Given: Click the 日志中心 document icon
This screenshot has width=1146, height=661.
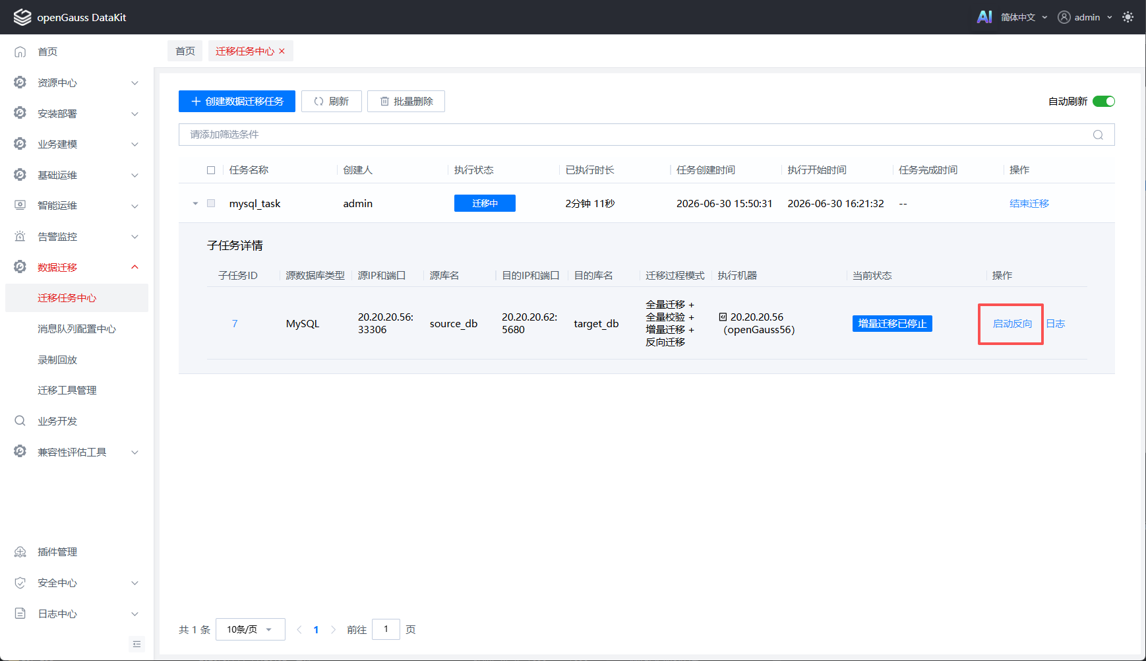Looking at the screenshot, I should pyautogui.click(x=20, y=614).
